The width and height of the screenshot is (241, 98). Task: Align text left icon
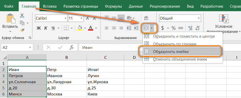click(x=107, y=28)
